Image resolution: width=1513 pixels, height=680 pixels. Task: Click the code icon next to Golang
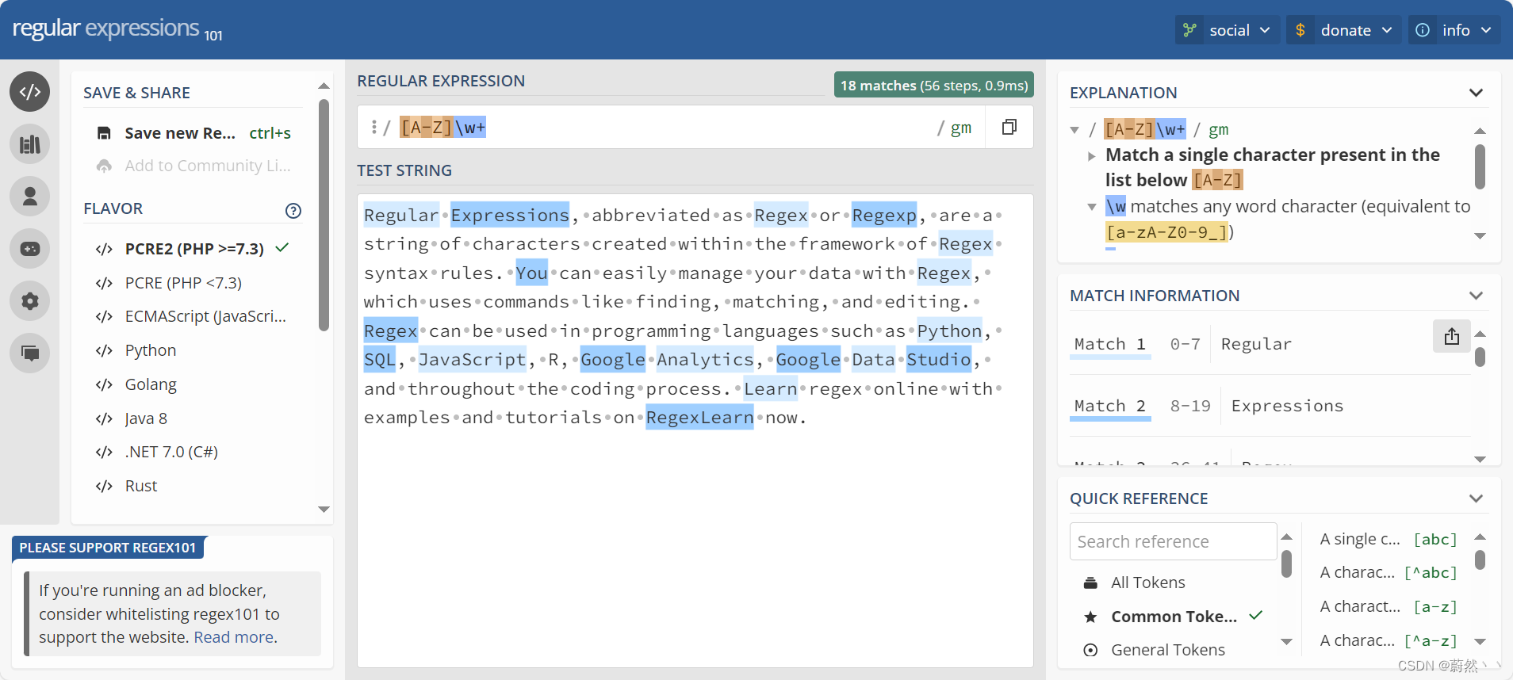point(104,384)
